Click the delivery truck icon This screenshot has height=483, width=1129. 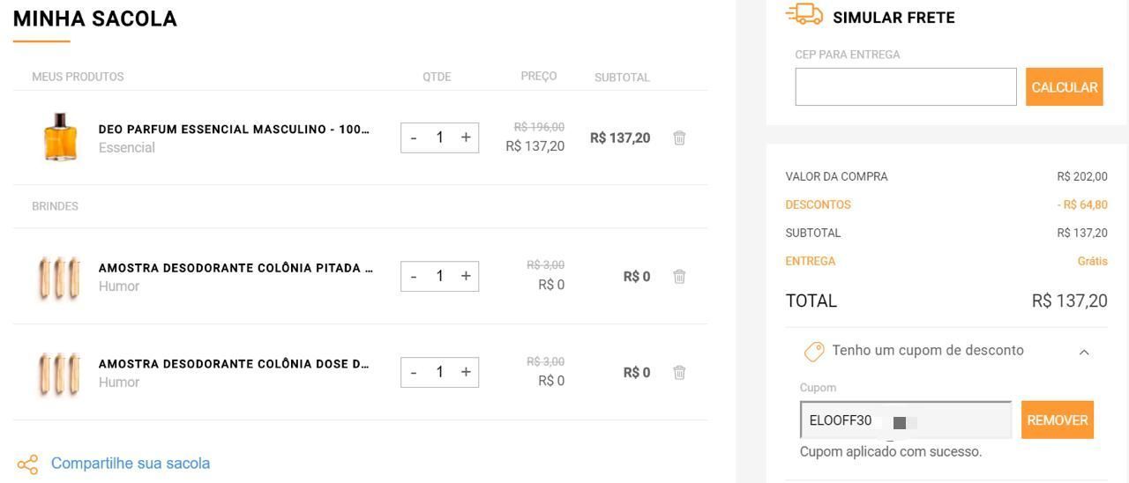point(804,14)
